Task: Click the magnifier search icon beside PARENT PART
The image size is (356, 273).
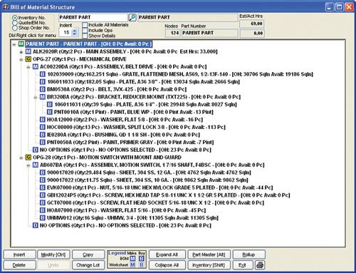Action: 132,17
